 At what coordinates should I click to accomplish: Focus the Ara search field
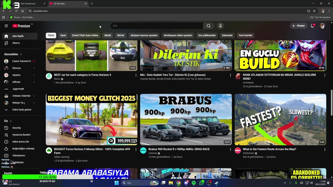(157, 26)
